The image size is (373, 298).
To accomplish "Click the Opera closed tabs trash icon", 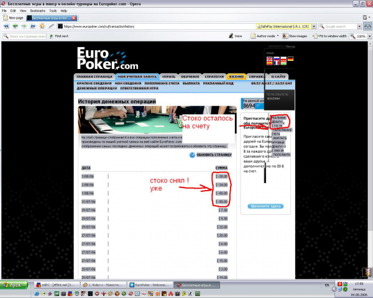I will click(x=365, y=17).
